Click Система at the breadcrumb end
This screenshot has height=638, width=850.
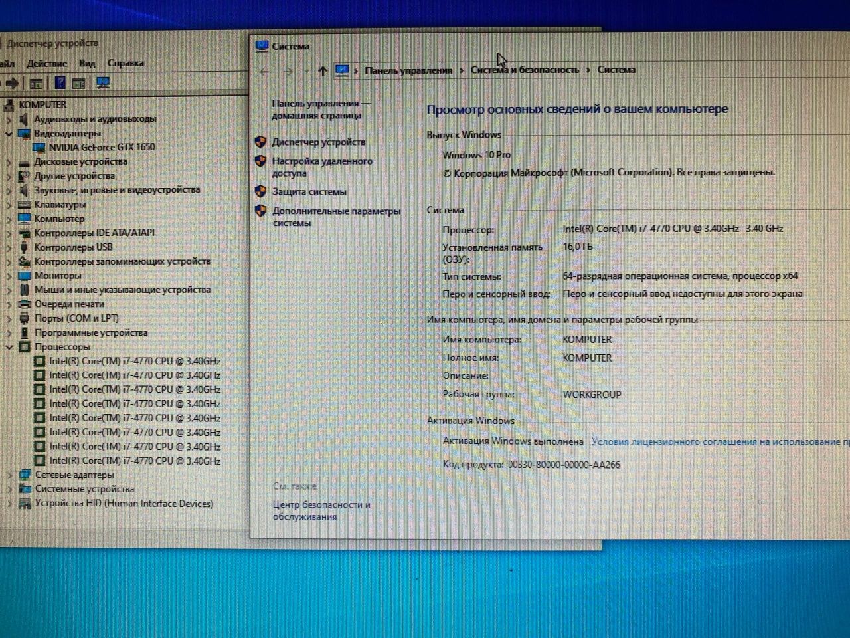click(x=616, y=70)
